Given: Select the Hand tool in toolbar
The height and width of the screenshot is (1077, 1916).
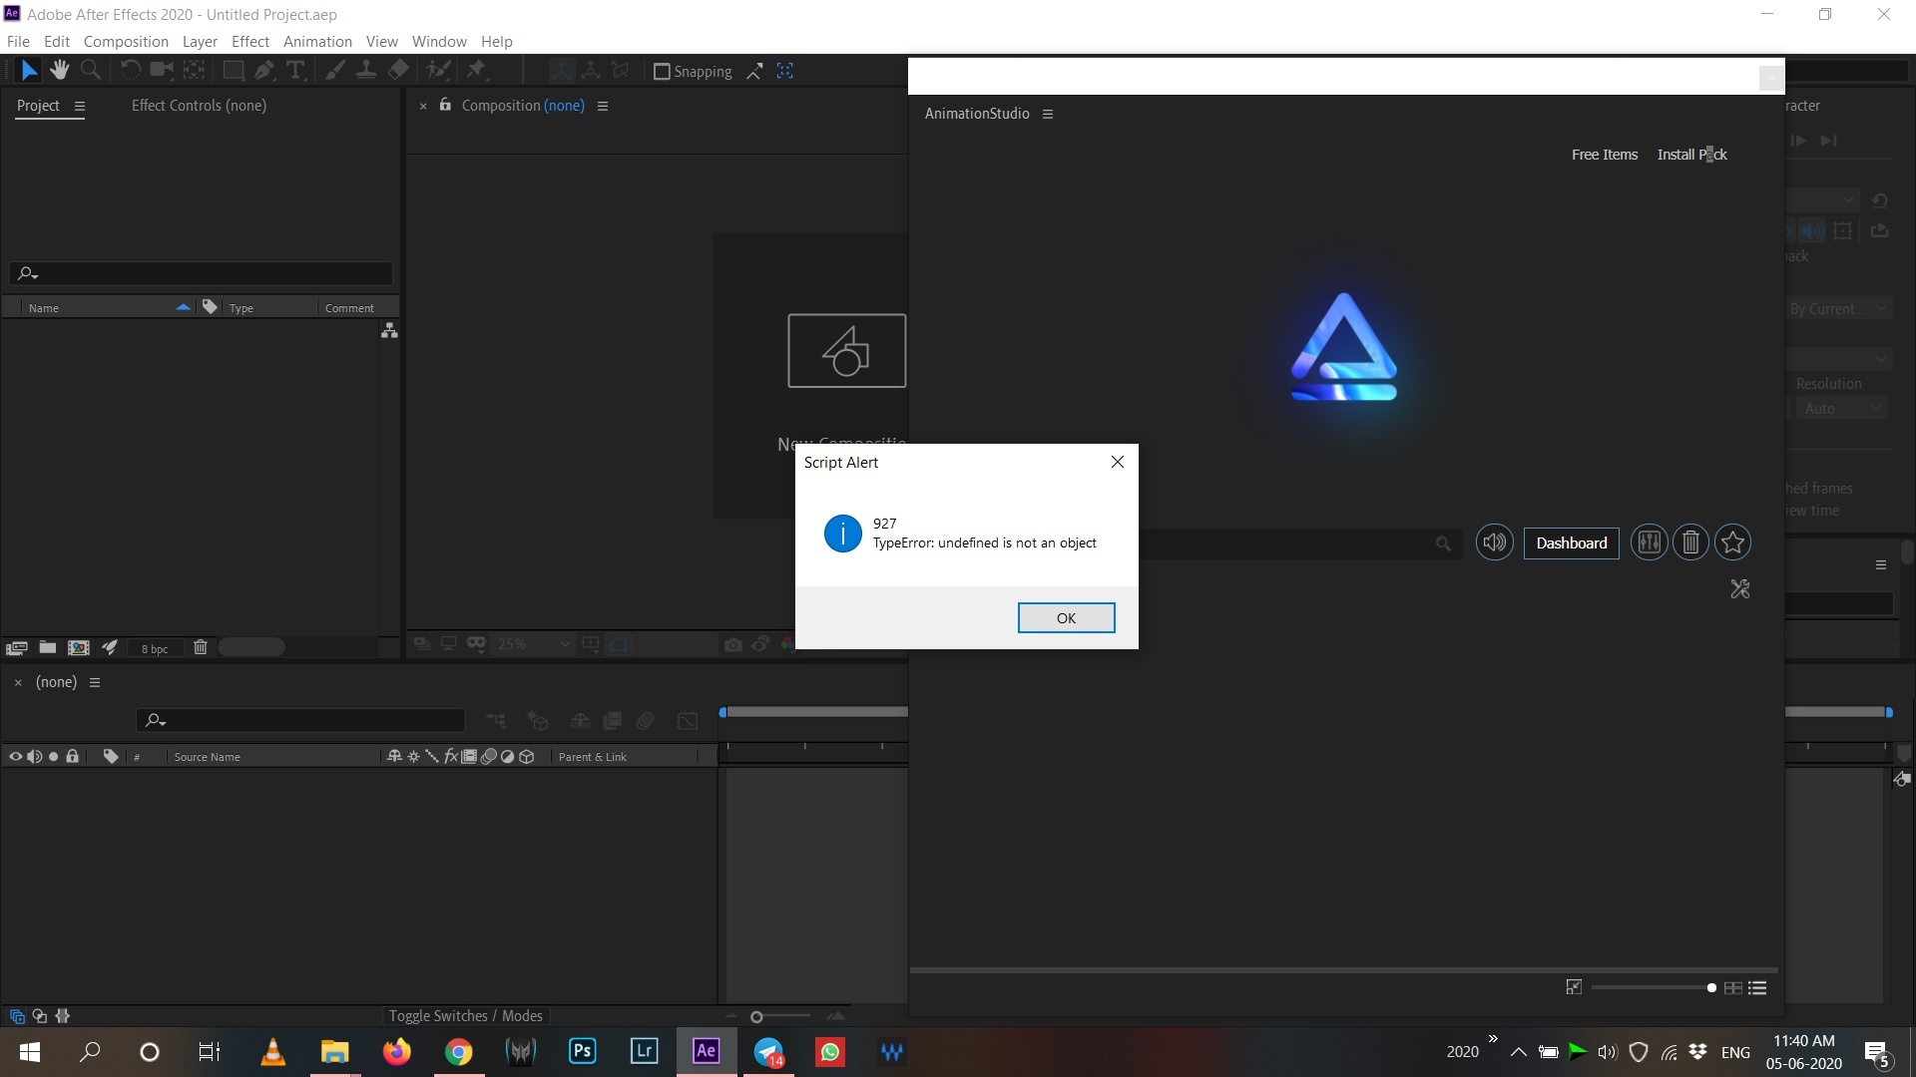Looking at the screenshot, I should pyautogui.click(x=60, y=70).
